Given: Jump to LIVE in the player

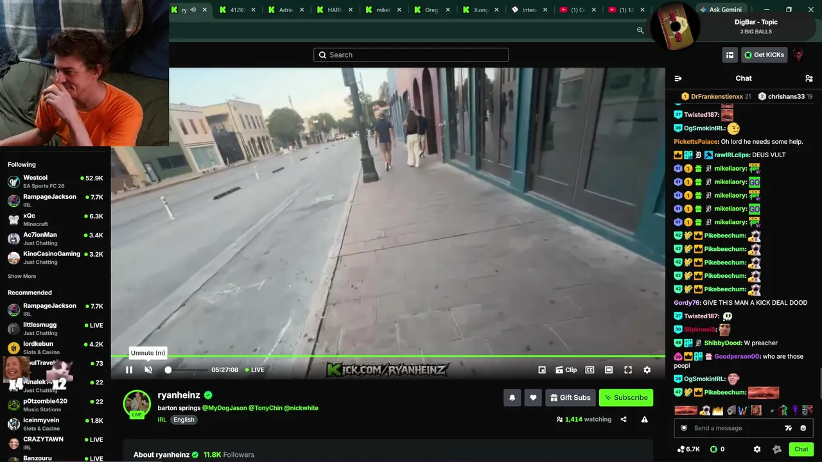Looking at the screenshot, I should (255, 370).
